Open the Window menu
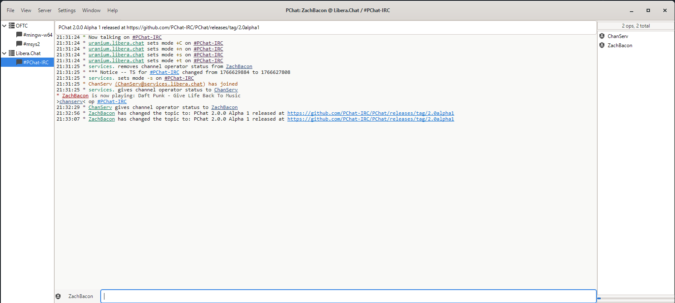Screen dimensions: 675x303 click(91, 10)
